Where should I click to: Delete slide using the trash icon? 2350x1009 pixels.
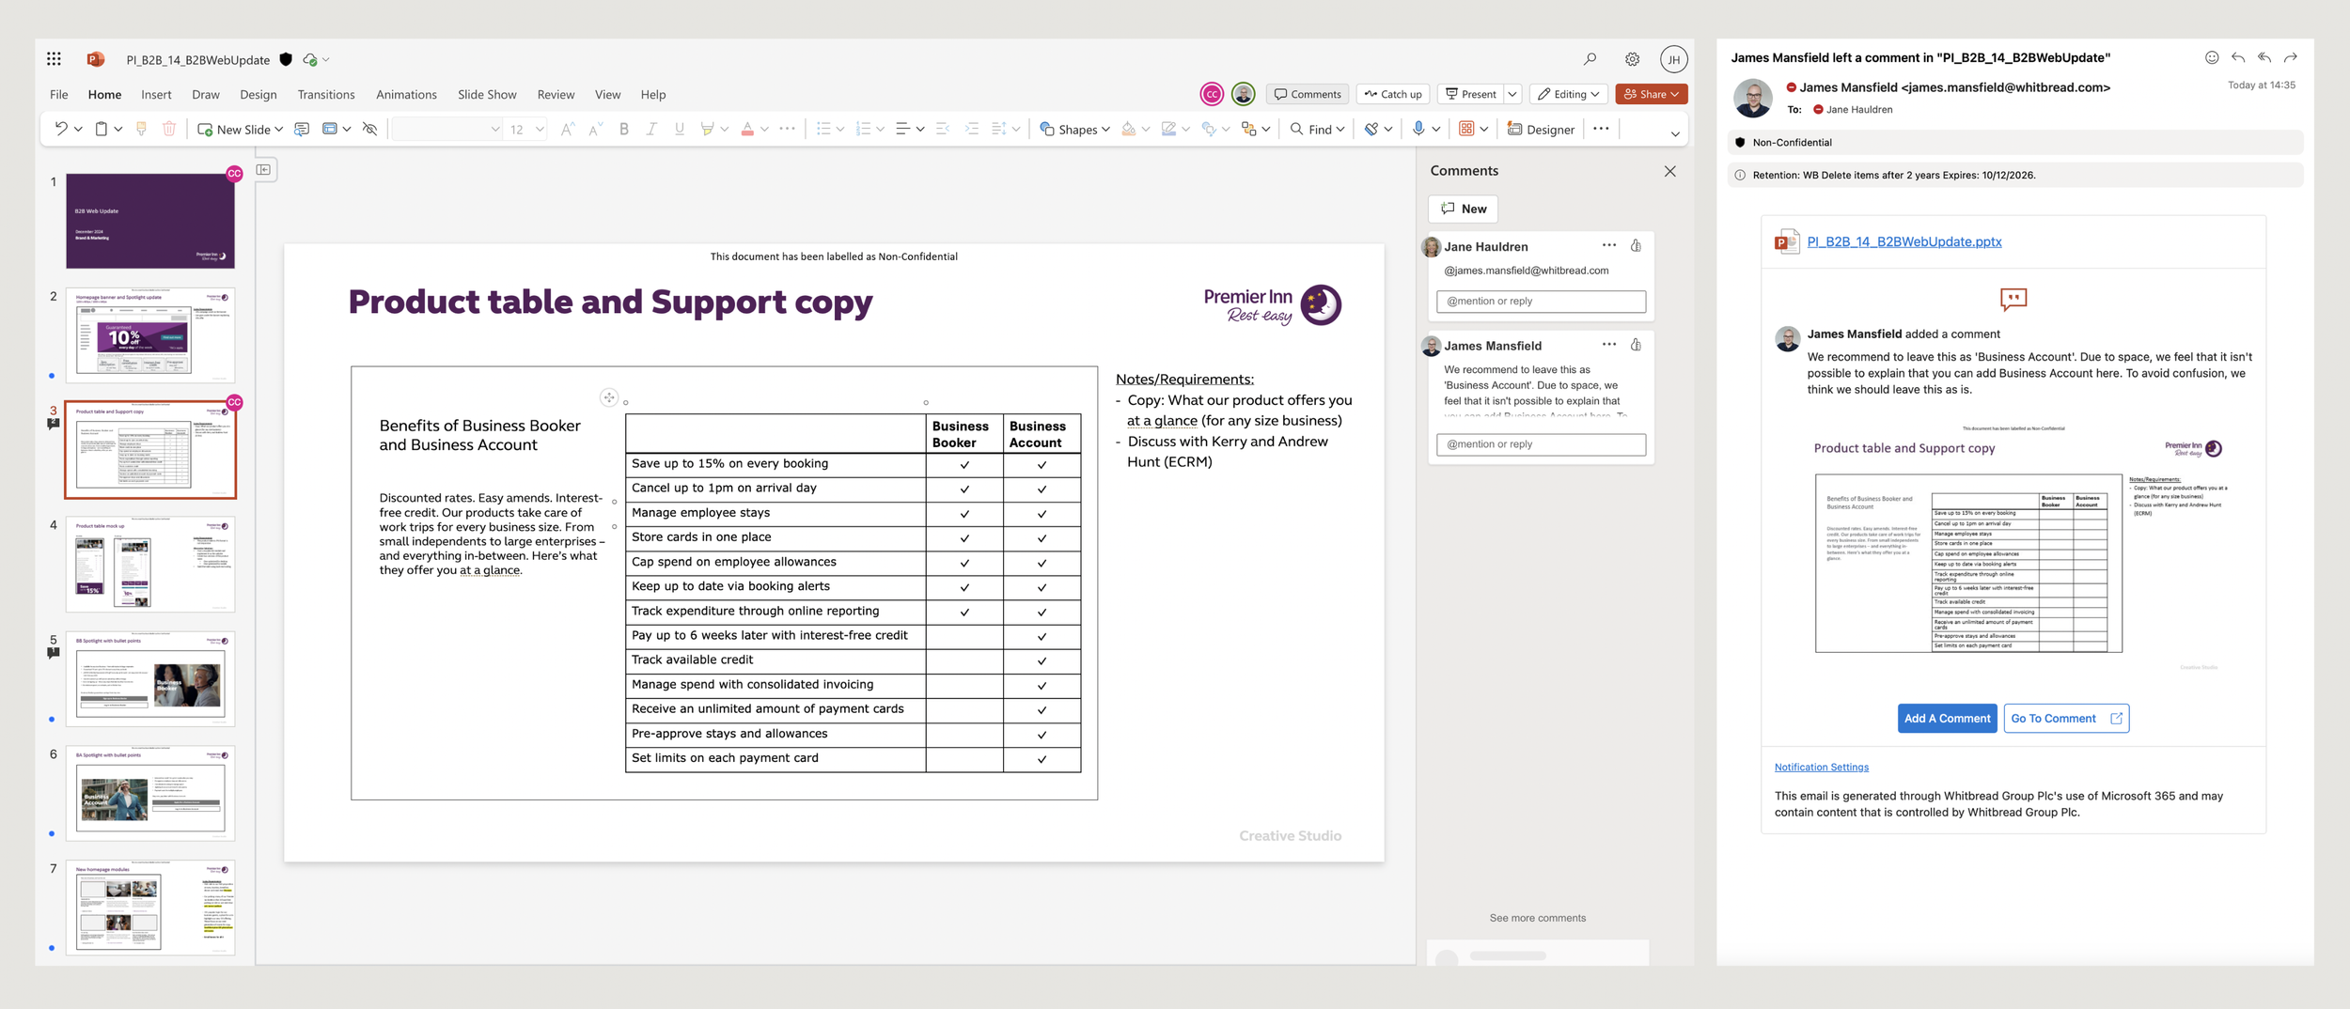click(169, 130)
